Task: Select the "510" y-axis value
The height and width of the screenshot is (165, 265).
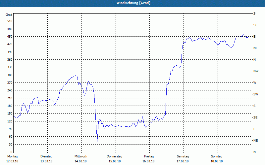Action: (10, 21)
